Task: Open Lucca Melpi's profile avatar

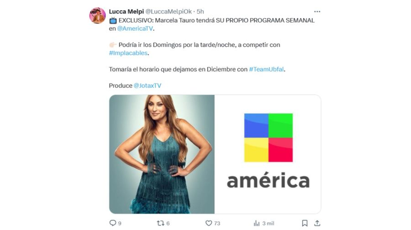Action: click(97, 15)
